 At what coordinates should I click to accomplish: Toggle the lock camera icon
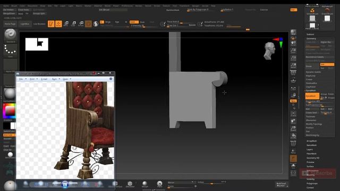pos(293,95)
